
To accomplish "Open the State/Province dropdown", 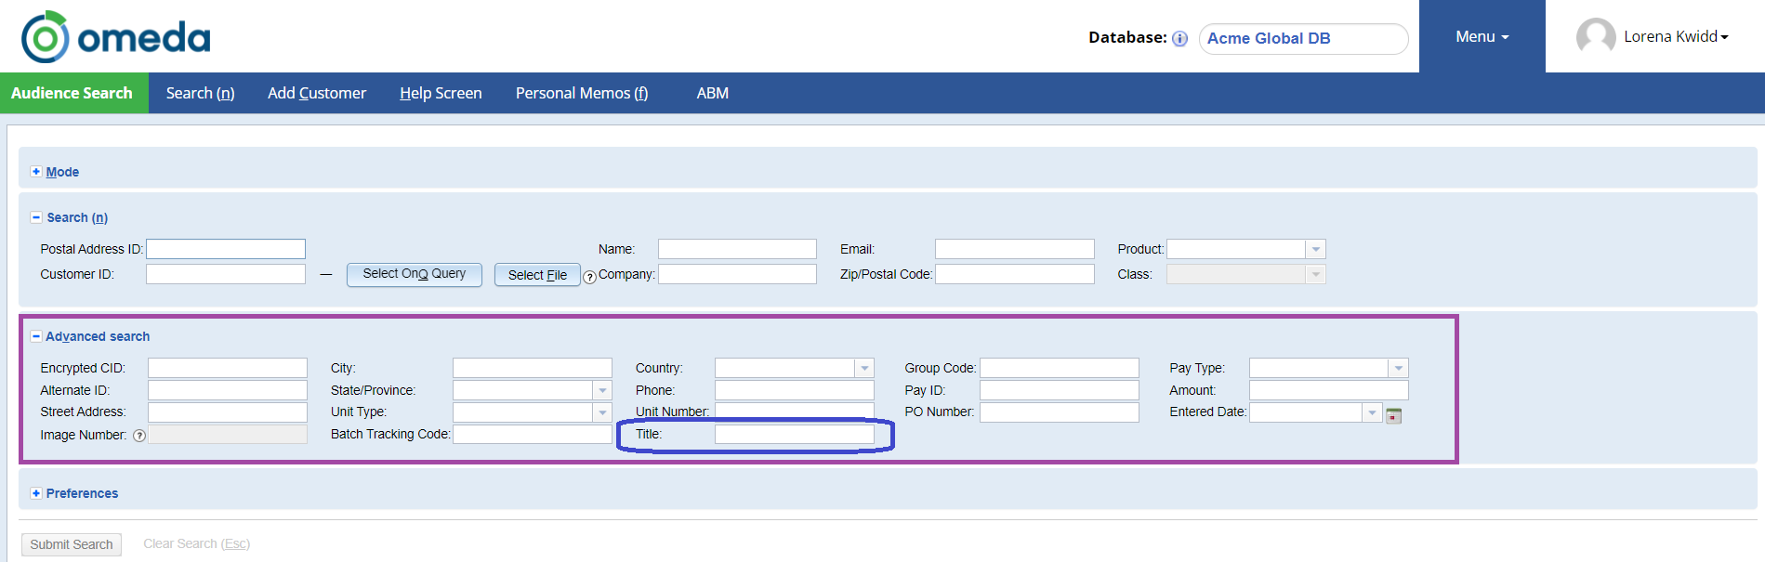I will click(602, 390).
